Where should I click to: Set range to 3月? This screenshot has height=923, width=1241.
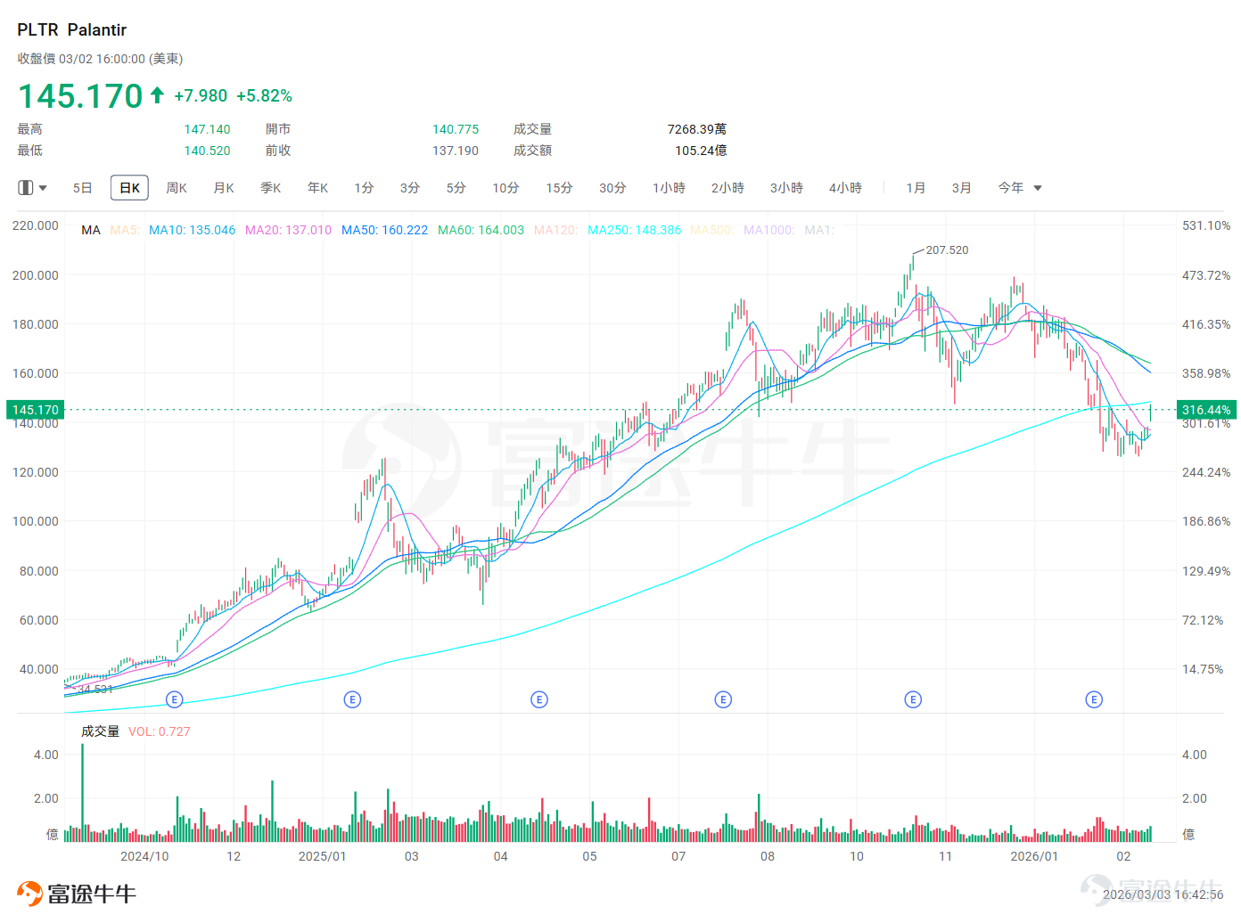[x=961, y=188]
